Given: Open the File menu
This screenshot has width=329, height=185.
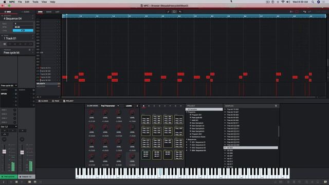Looking at the screenshot, I should 20,2.
